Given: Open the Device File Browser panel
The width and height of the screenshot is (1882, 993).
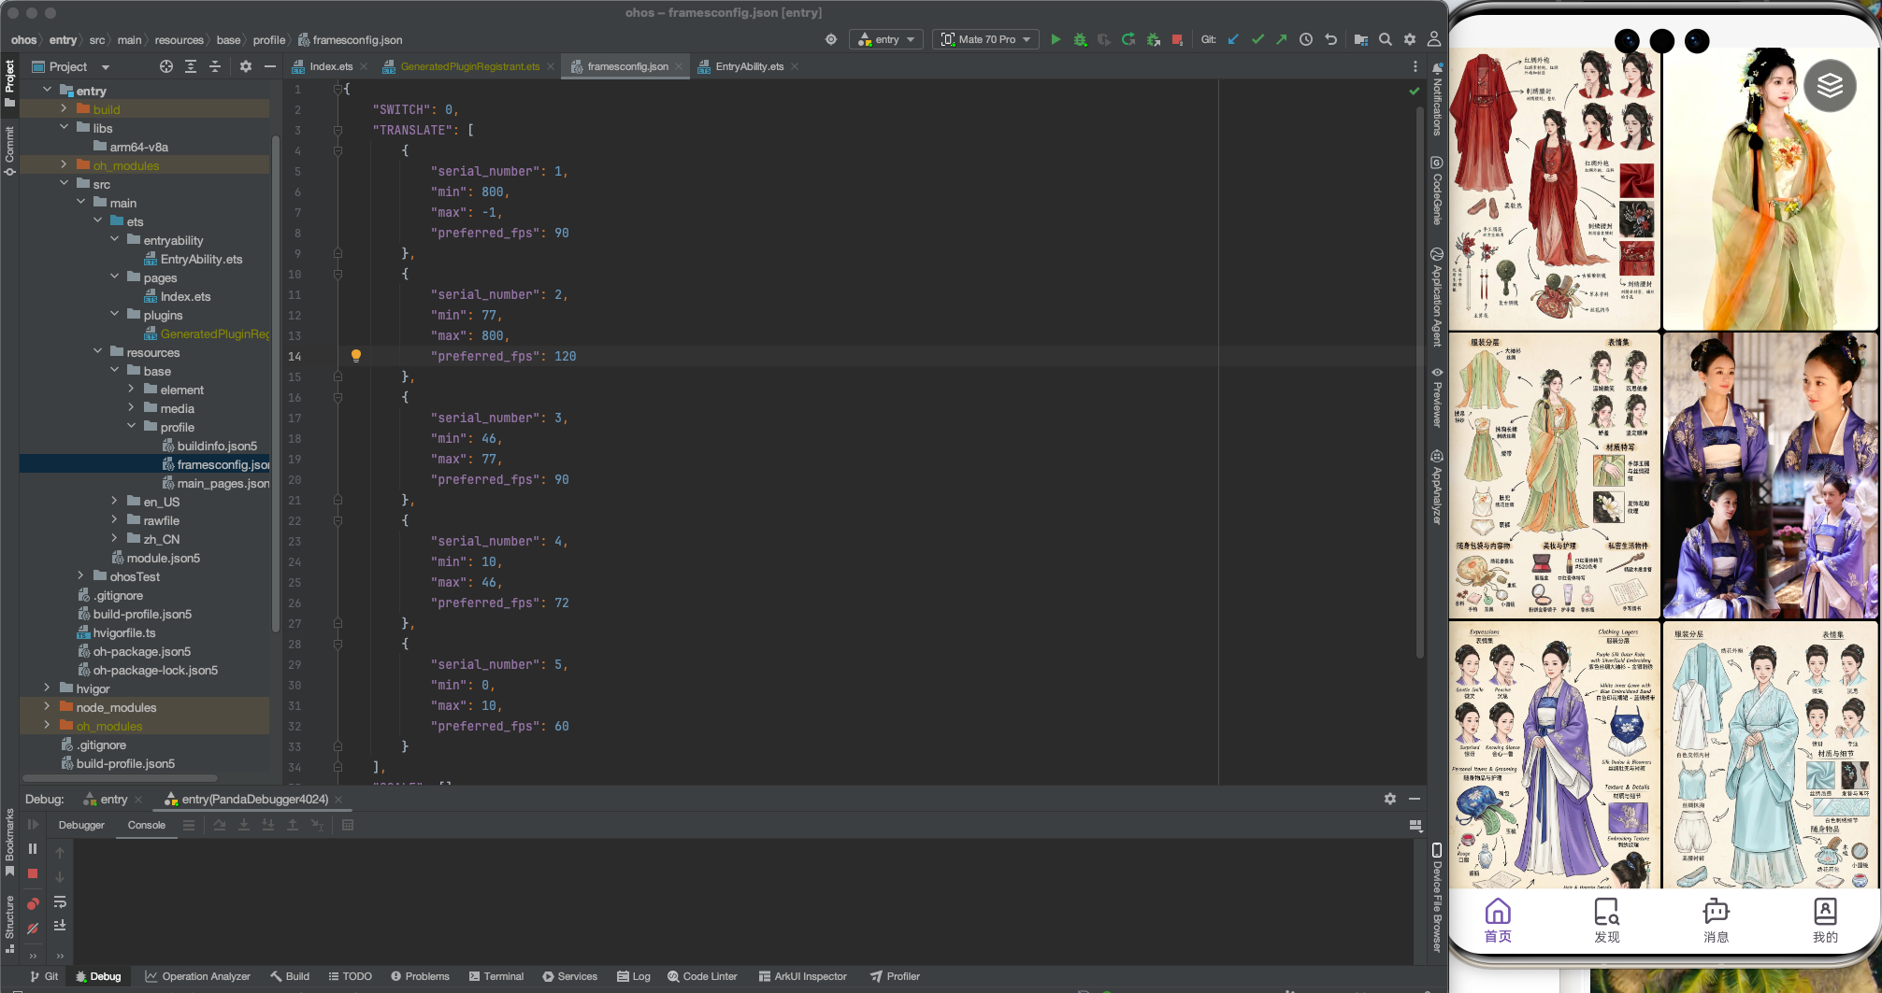Looking at the screenshot, I should coord(1437,897).
